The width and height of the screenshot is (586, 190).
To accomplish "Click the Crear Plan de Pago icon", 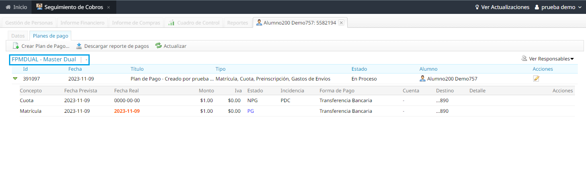I will 16,46.
